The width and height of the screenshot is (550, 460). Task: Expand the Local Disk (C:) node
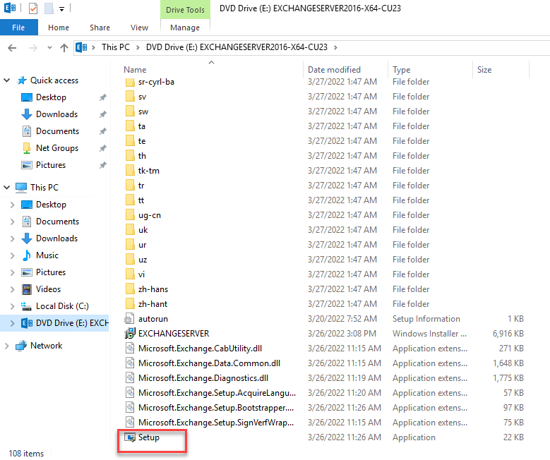point(12,306)
